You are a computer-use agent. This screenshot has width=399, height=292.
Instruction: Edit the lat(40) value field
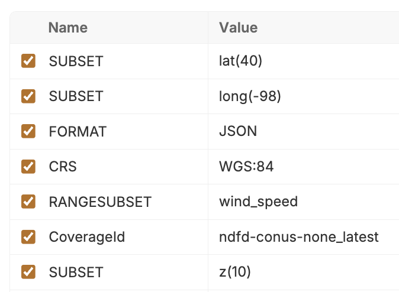tap(240, 61)
